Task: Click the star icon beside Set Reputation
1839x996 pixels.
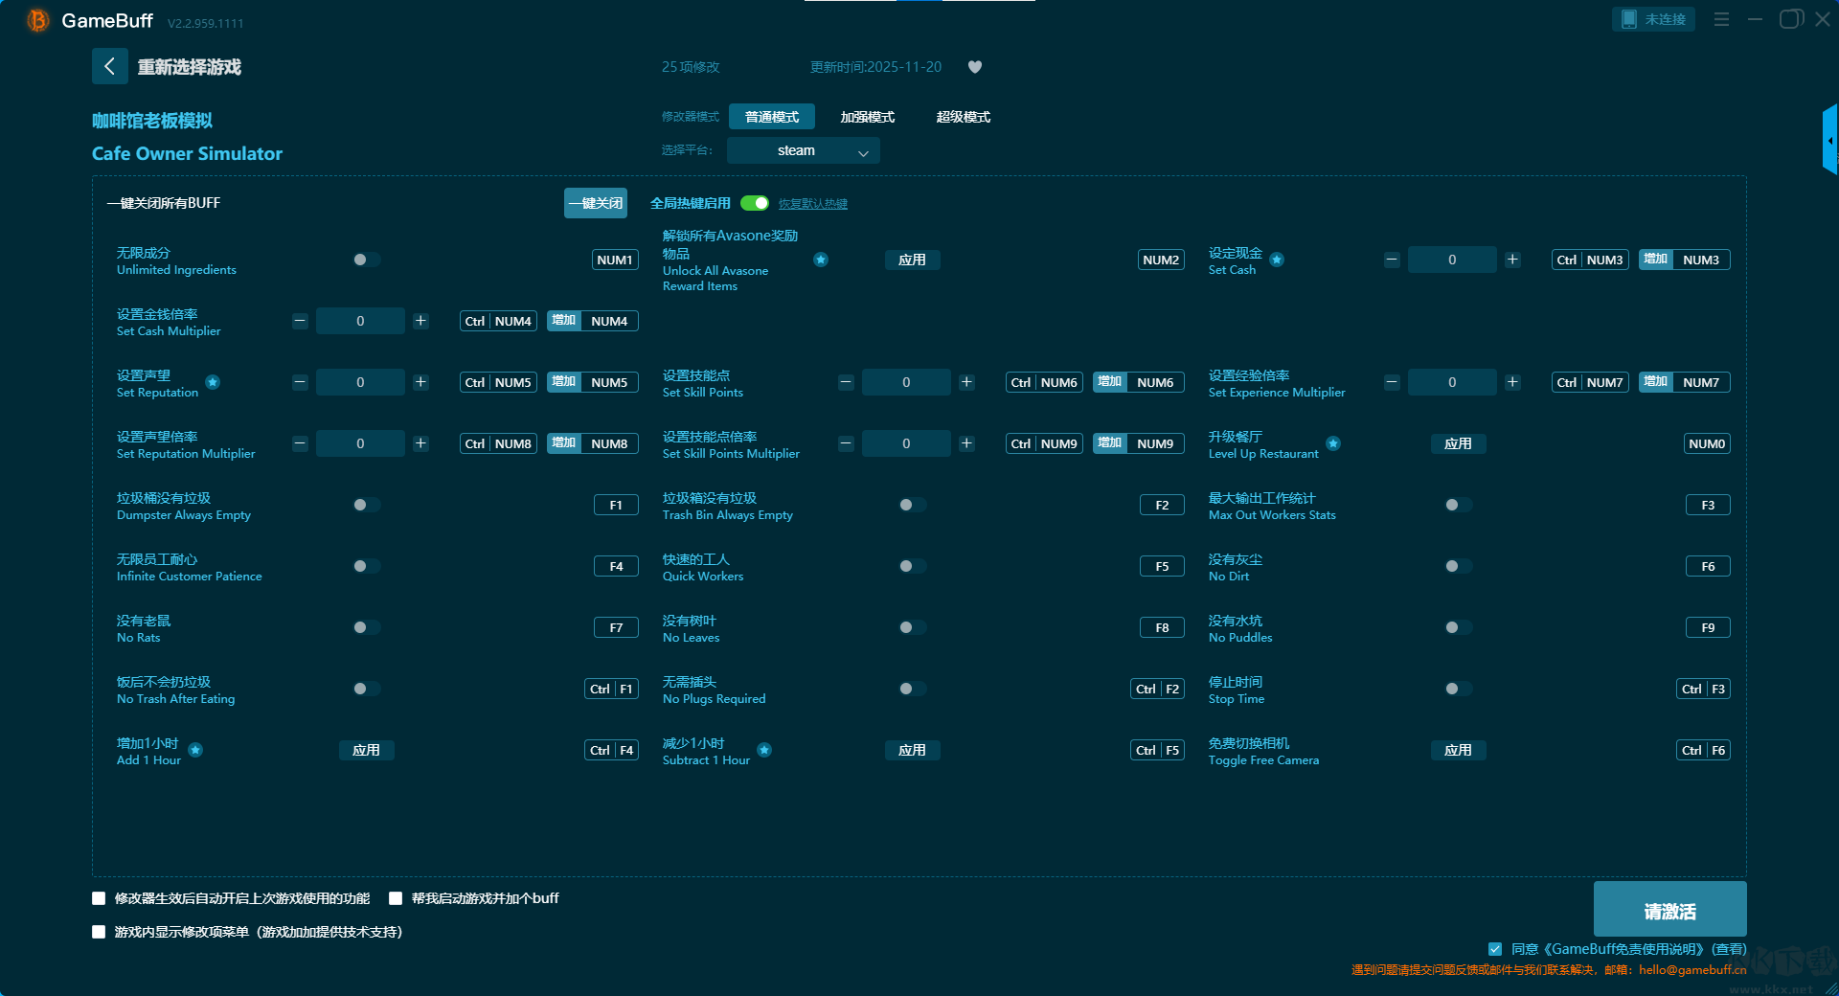Action: [213, 382]
